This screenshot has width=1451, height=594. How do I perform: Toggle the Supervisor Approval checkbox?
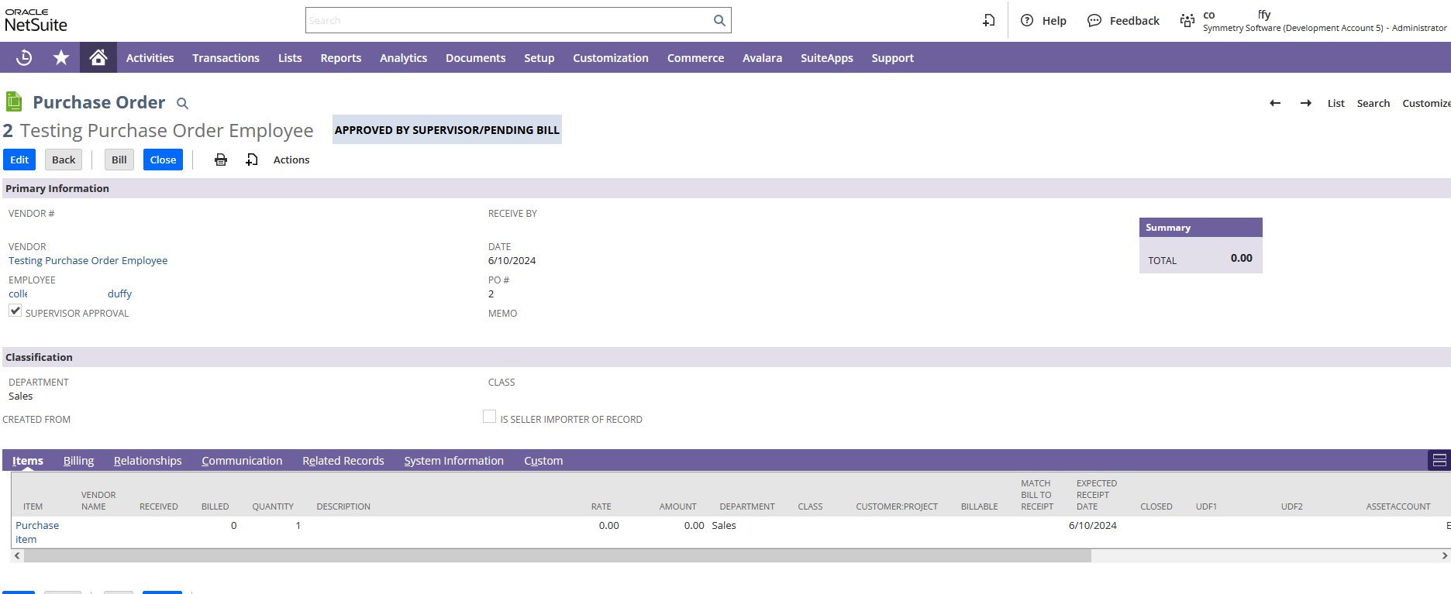(15, 311)
